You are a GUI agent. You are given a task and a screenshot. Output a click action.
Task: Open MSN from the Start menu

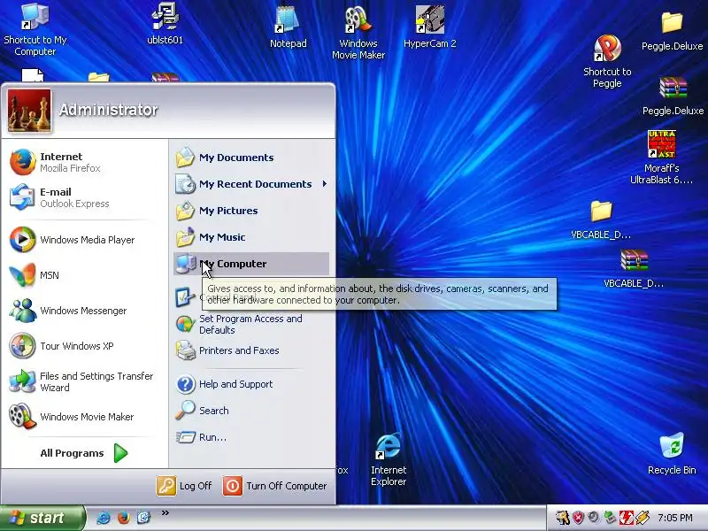(x=83, y=275)
